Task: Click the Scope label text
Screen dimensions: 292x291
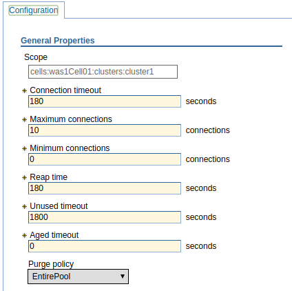Action: [36, 57]
